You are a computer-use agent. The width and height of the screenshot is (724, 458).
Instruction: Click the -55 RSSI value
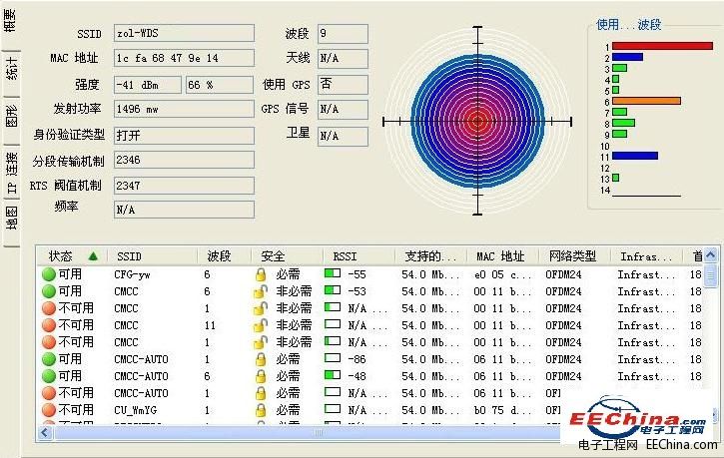point(357,274)
